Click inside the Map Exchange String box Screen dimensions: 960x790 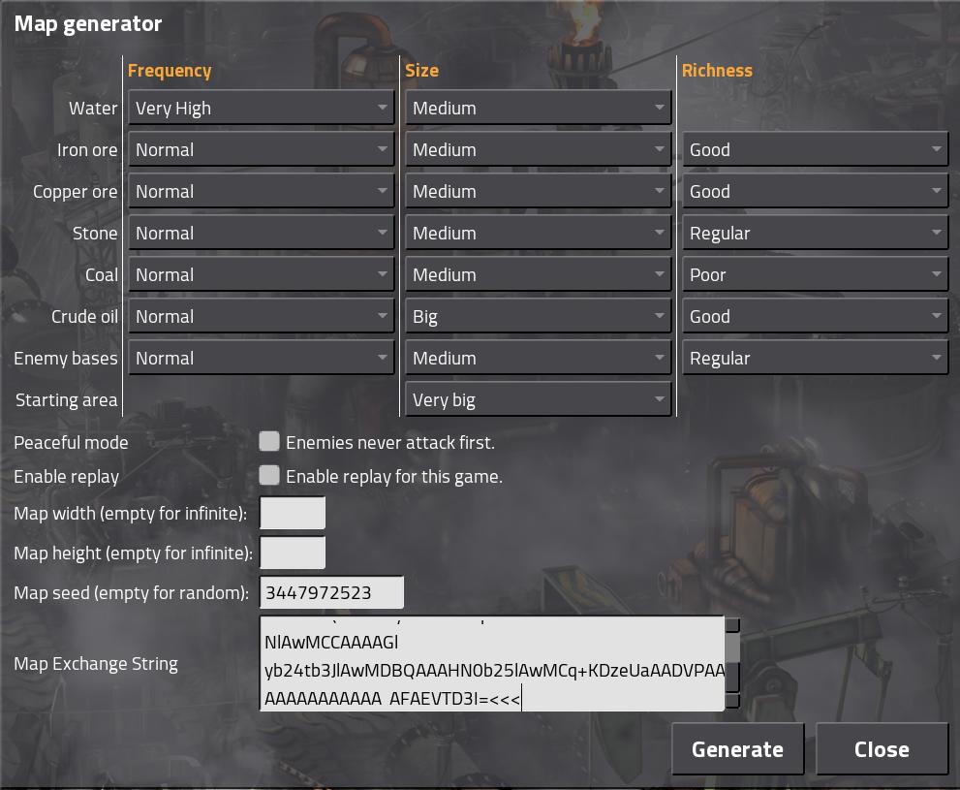pos(492,664)
